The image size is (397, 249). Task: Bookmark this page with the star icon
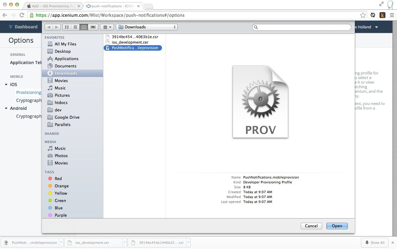363,15
